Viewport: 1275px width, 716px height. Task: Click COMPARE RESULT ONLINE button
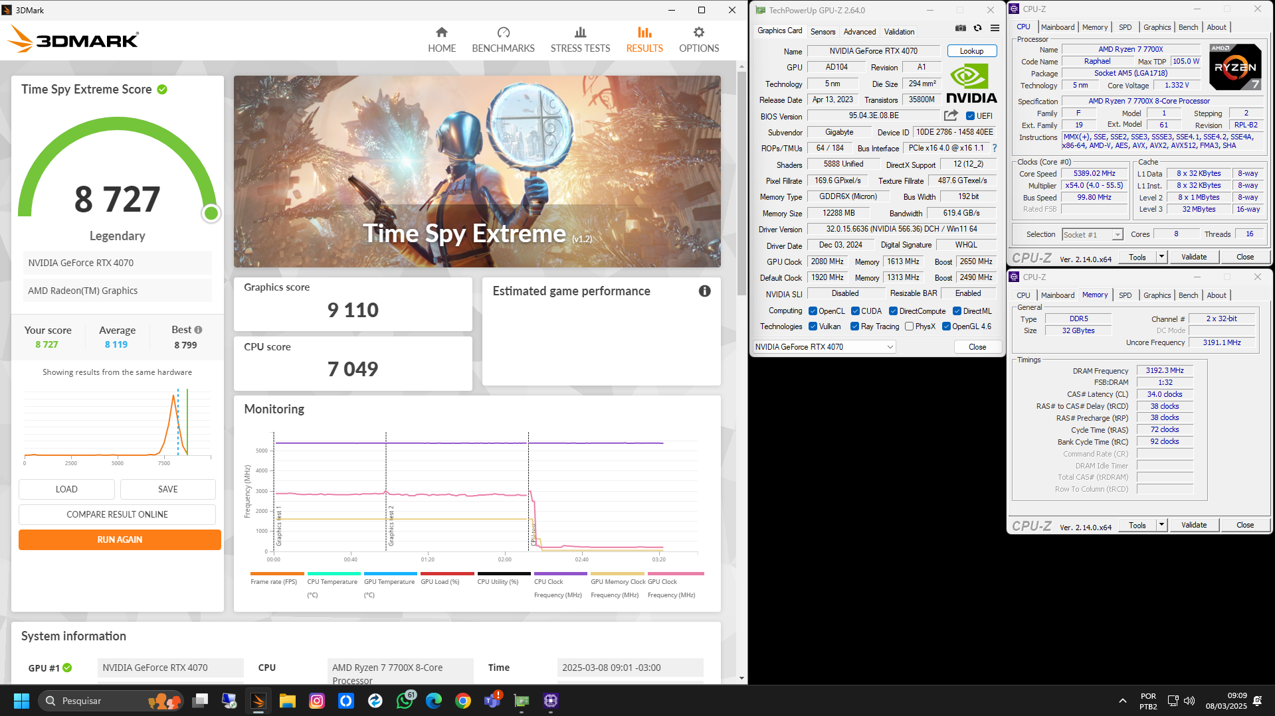(117, 514)
